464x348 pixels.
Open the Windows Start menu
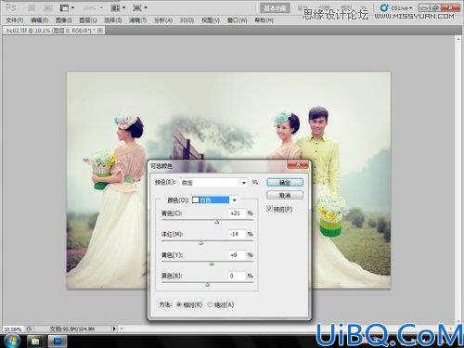[12, 341]
